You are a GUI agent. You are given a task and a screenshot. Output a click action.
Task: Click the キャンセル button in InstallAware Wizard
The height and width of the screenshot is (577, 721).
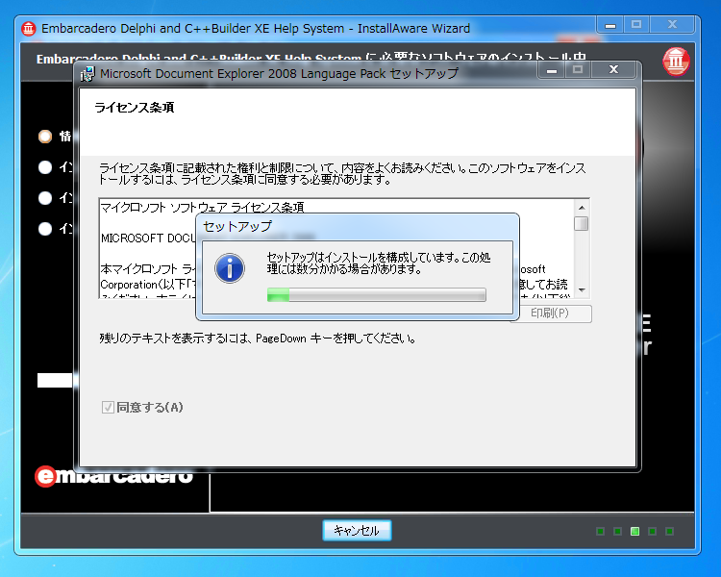[357, 531]
